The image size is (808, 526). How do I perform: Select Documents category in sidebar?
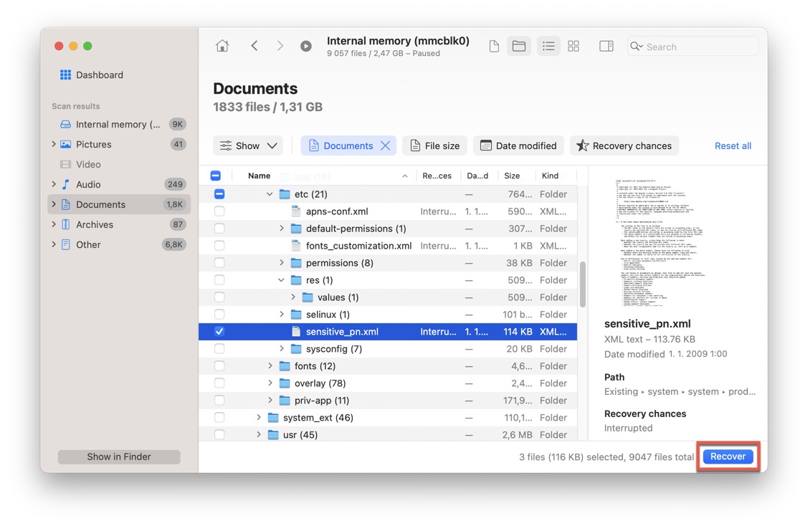point(119,204)
